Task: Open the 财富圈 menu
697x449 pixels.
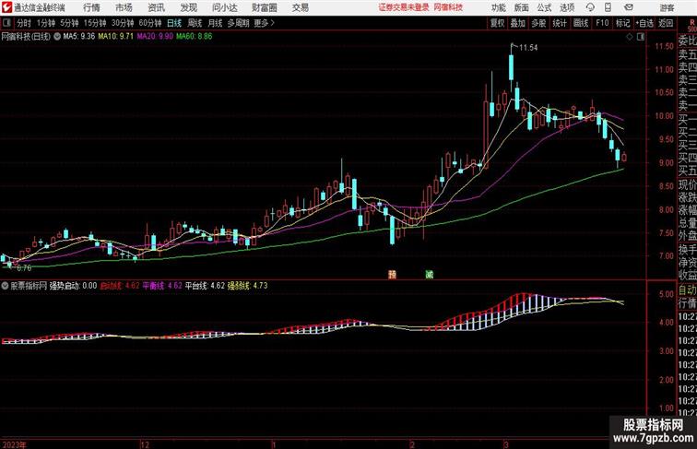Action: 264,7
